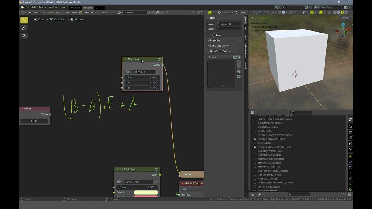Screen dimensions: 372x209
Task: Pick the yellow Color1 swatch
Action: click(146, 192)
